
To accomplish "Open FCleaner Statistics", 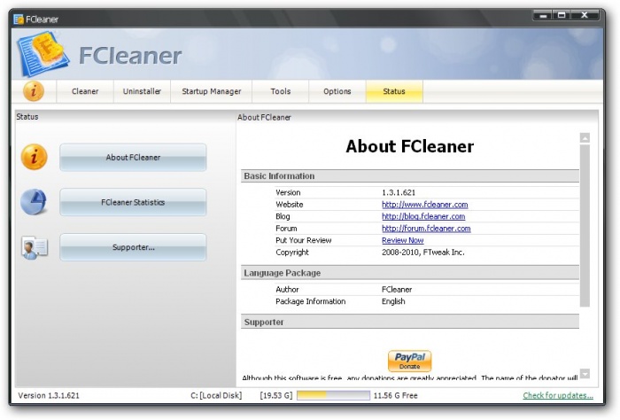I will [x=133, y=202].
